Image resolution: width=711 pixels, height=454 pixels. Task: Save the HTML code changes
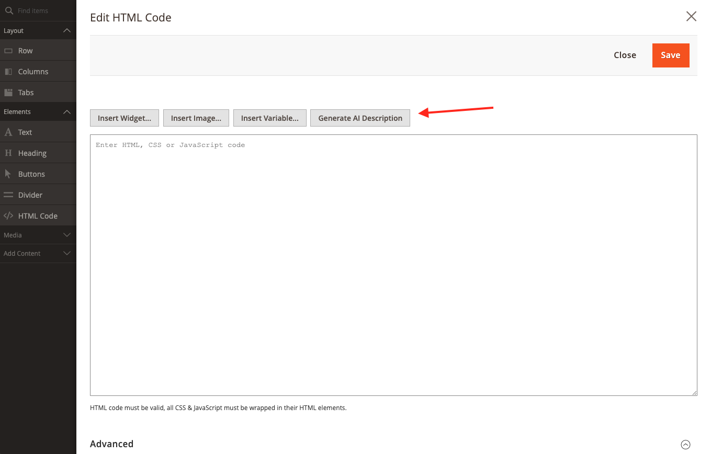coord(670,55)
